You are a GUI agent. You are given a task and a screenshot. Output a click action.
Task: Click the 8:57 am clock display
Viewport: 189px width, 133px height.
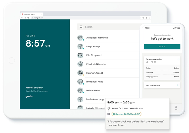(x=38, y=43)
